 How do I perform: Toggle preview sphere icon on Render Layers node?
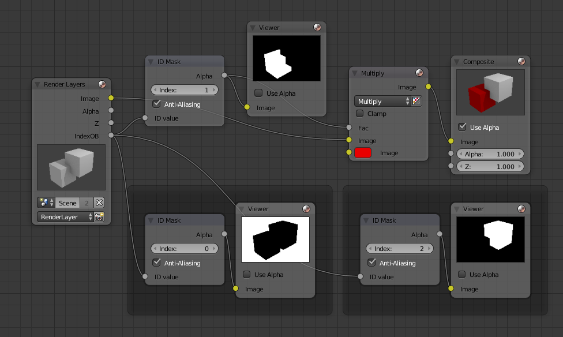pos(102,84)
